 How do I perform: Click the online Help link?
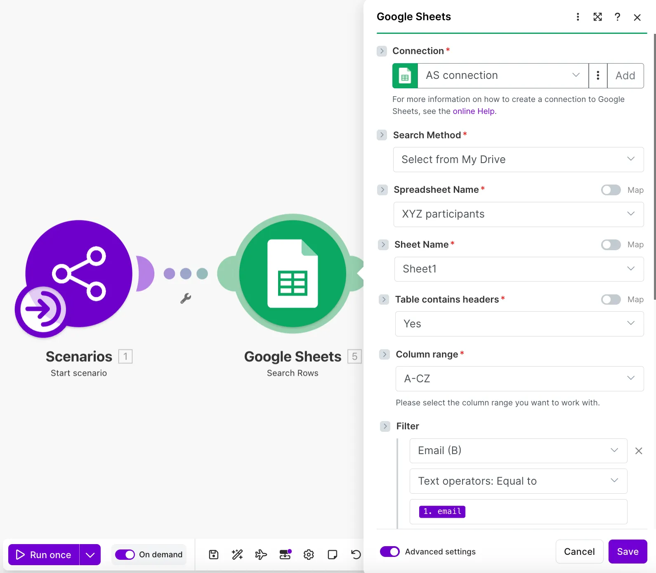click(474, 111)
